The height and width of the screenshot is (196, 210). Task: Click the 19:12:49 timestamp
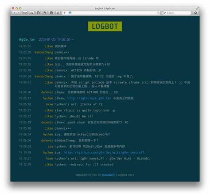(25, 165)
